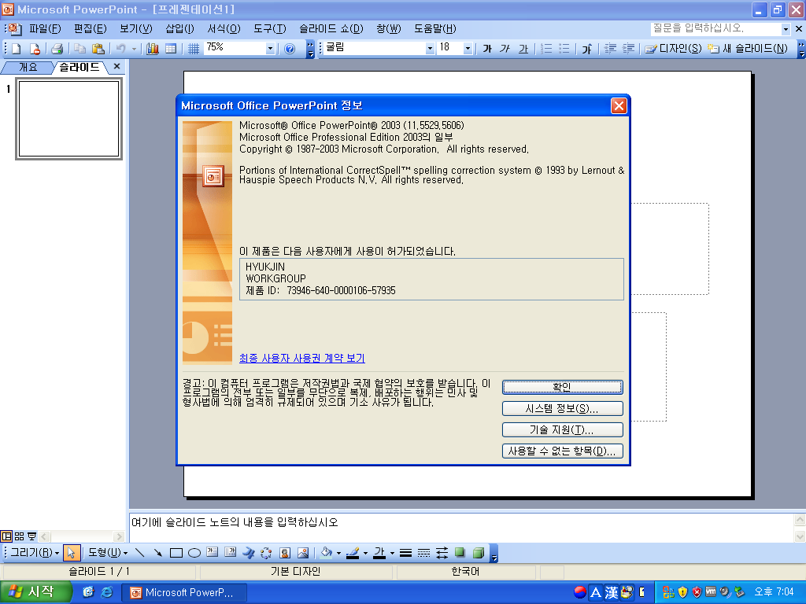Click the 사용할 수 없는 항목(D)... button
806x604 pixels.
point(562,451)
